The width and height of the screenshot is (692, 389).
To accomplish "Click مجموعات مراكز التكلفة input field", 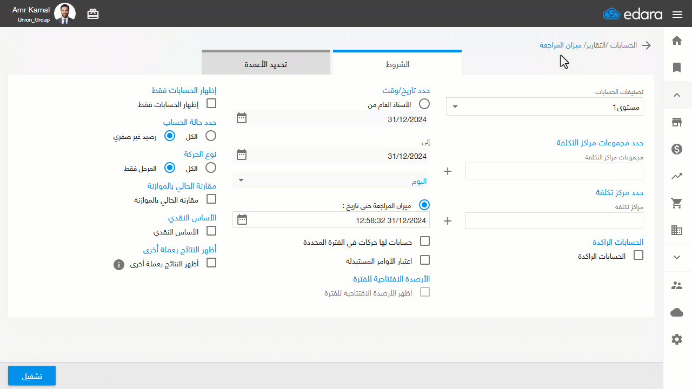I will [554, 171].
